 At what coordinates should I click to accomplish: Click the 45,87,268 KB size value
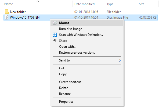pos(148,18)
